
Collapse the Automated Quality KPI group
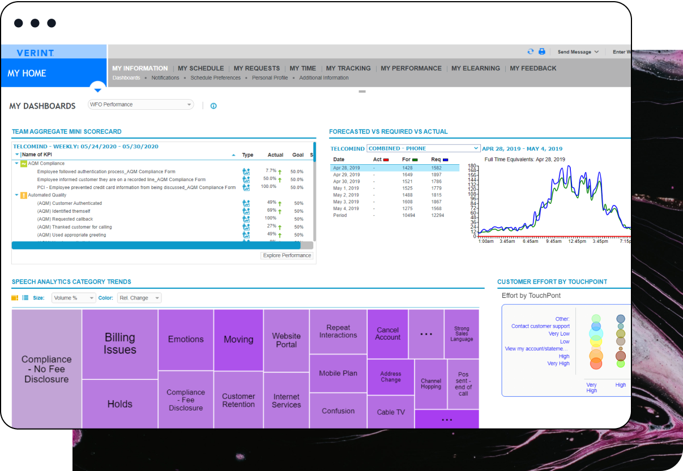pos(17,195)
